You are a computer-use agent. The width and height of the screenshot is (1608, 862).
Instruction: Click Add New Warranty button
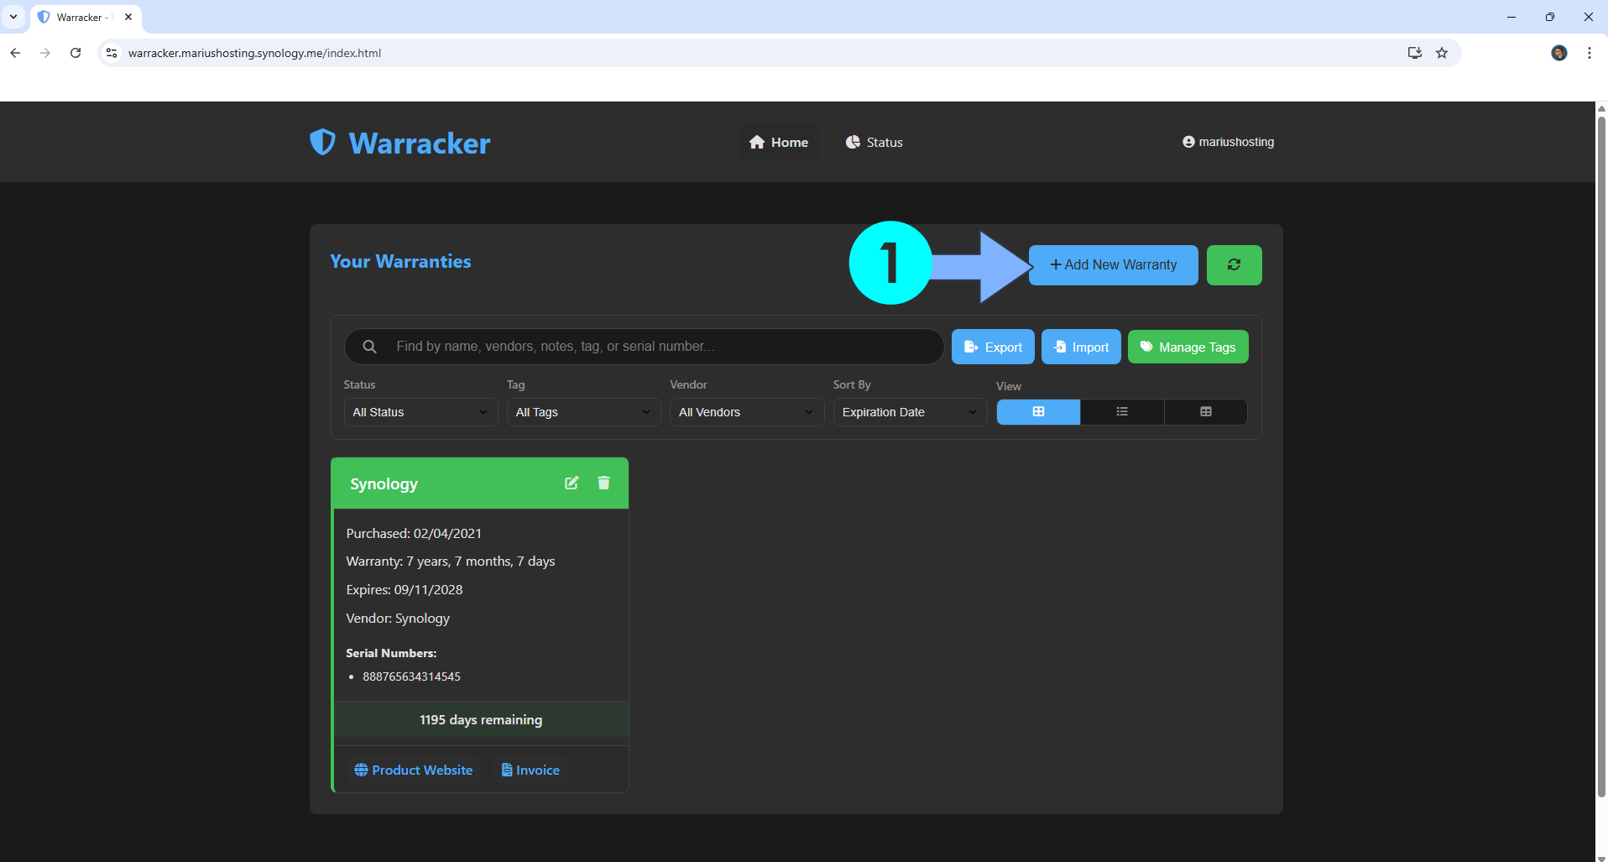[1113, 264]
